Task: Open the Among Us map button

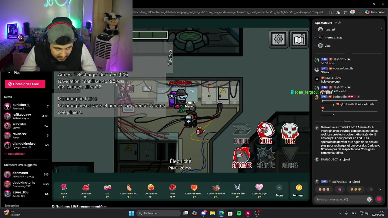Action: click(x=299, y=39)
